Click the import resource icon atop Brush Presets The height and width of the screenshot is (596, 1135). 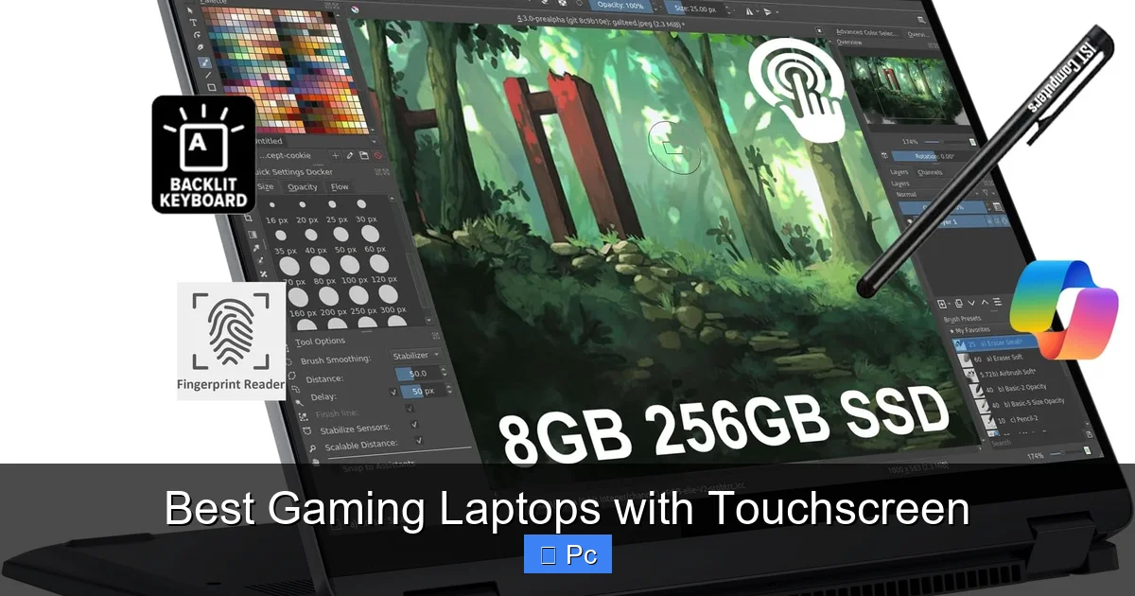(957, 303)
